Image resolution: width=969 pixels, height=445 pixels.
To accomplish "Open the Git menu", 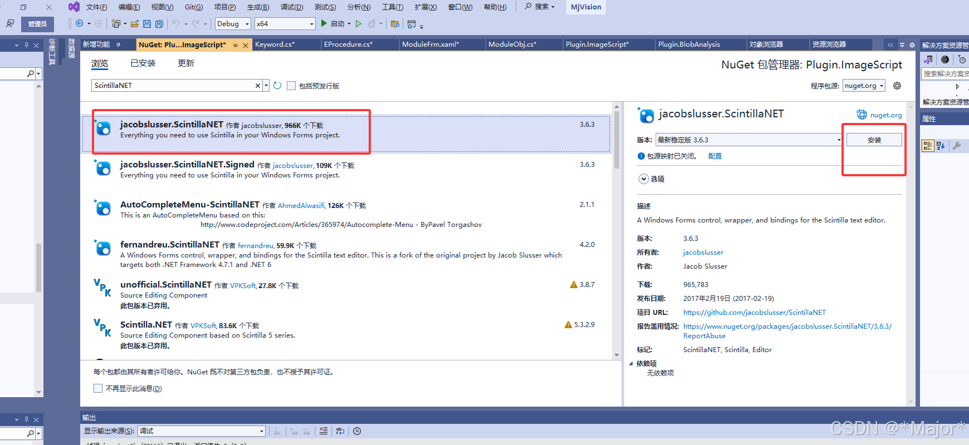I will click(x=194, y=7).
